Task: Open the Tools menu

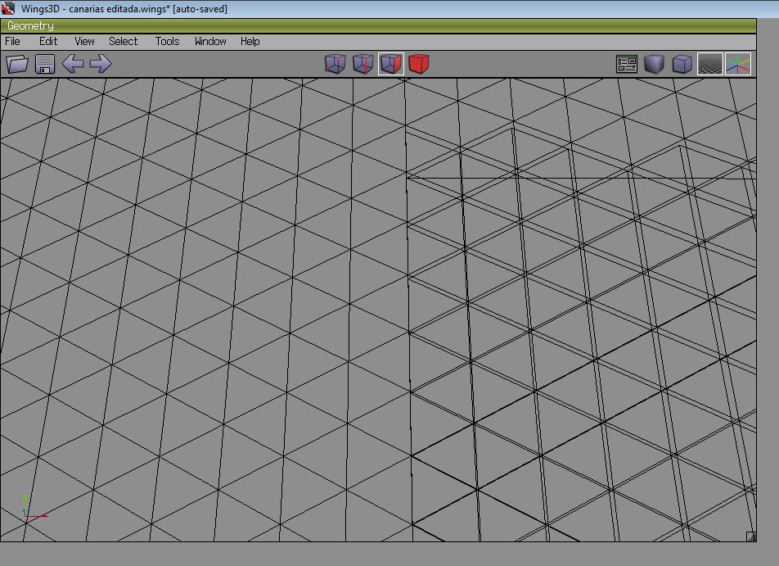Action: [x=167, y=41]
